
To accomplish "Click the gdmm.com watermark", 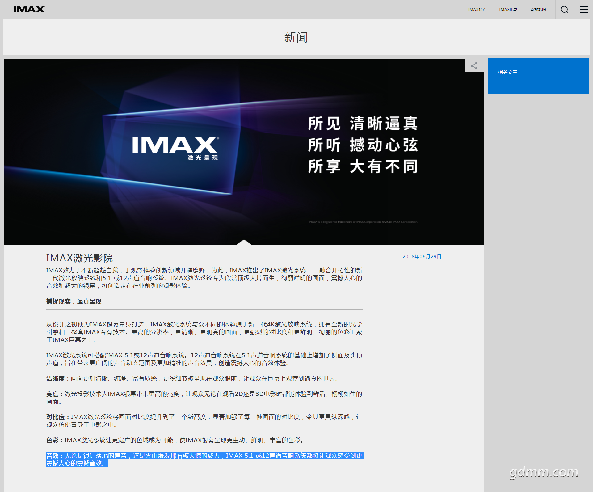I will tap(543, 472).
